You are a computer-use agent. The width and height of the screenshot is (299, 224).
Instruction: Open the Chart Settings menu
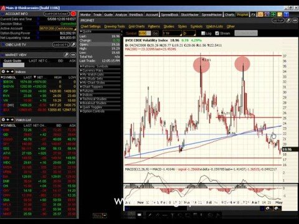point(91,26)
